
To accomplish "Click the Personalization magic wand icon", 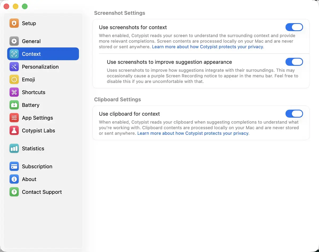I will (x=14, y=67).
